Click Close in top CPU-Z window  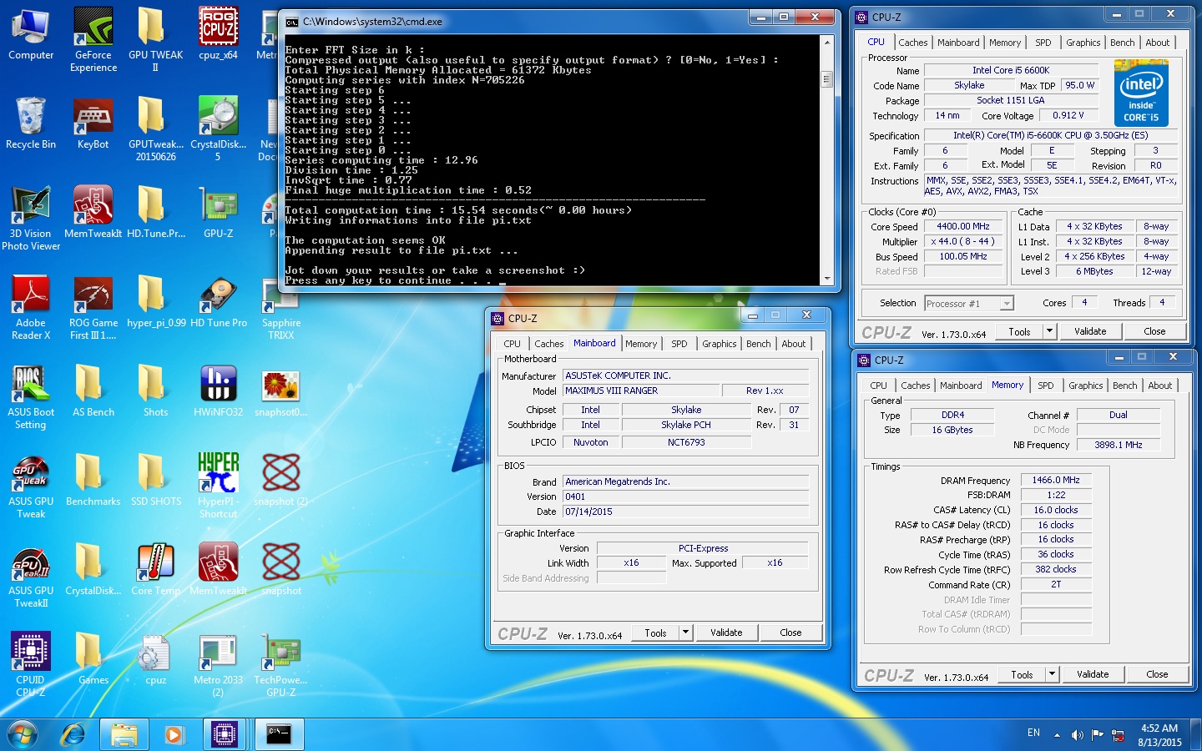[x=1154, y=331]
